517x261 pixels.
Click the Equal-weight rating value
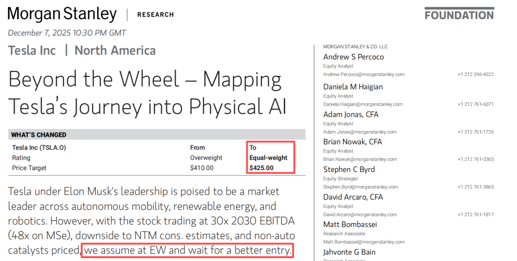[x=268, y=158]
